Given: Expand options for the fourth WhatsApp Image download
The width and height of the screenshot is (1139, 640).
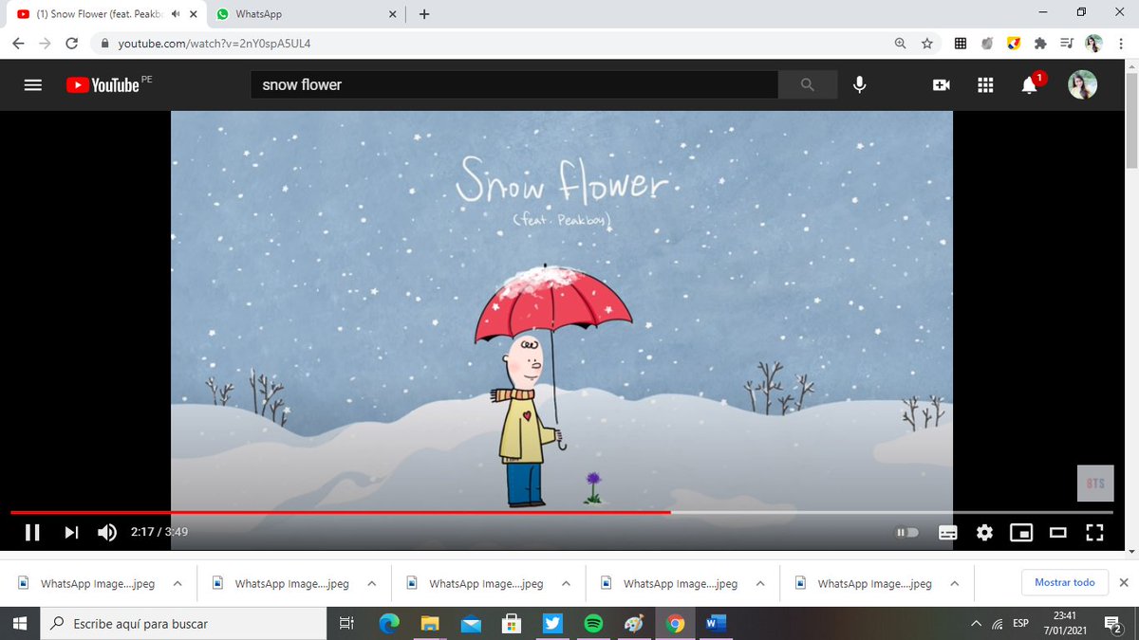Looking at the screenshot, I should tap(760, 583).
